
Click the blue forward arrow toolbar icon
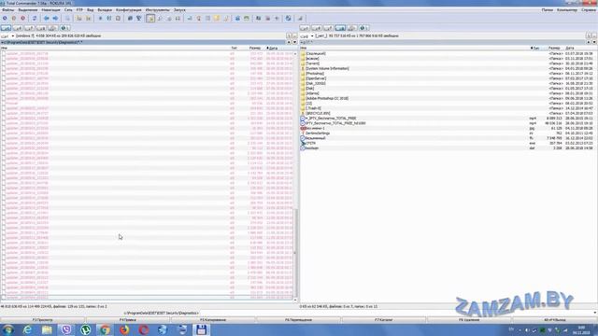55,19
